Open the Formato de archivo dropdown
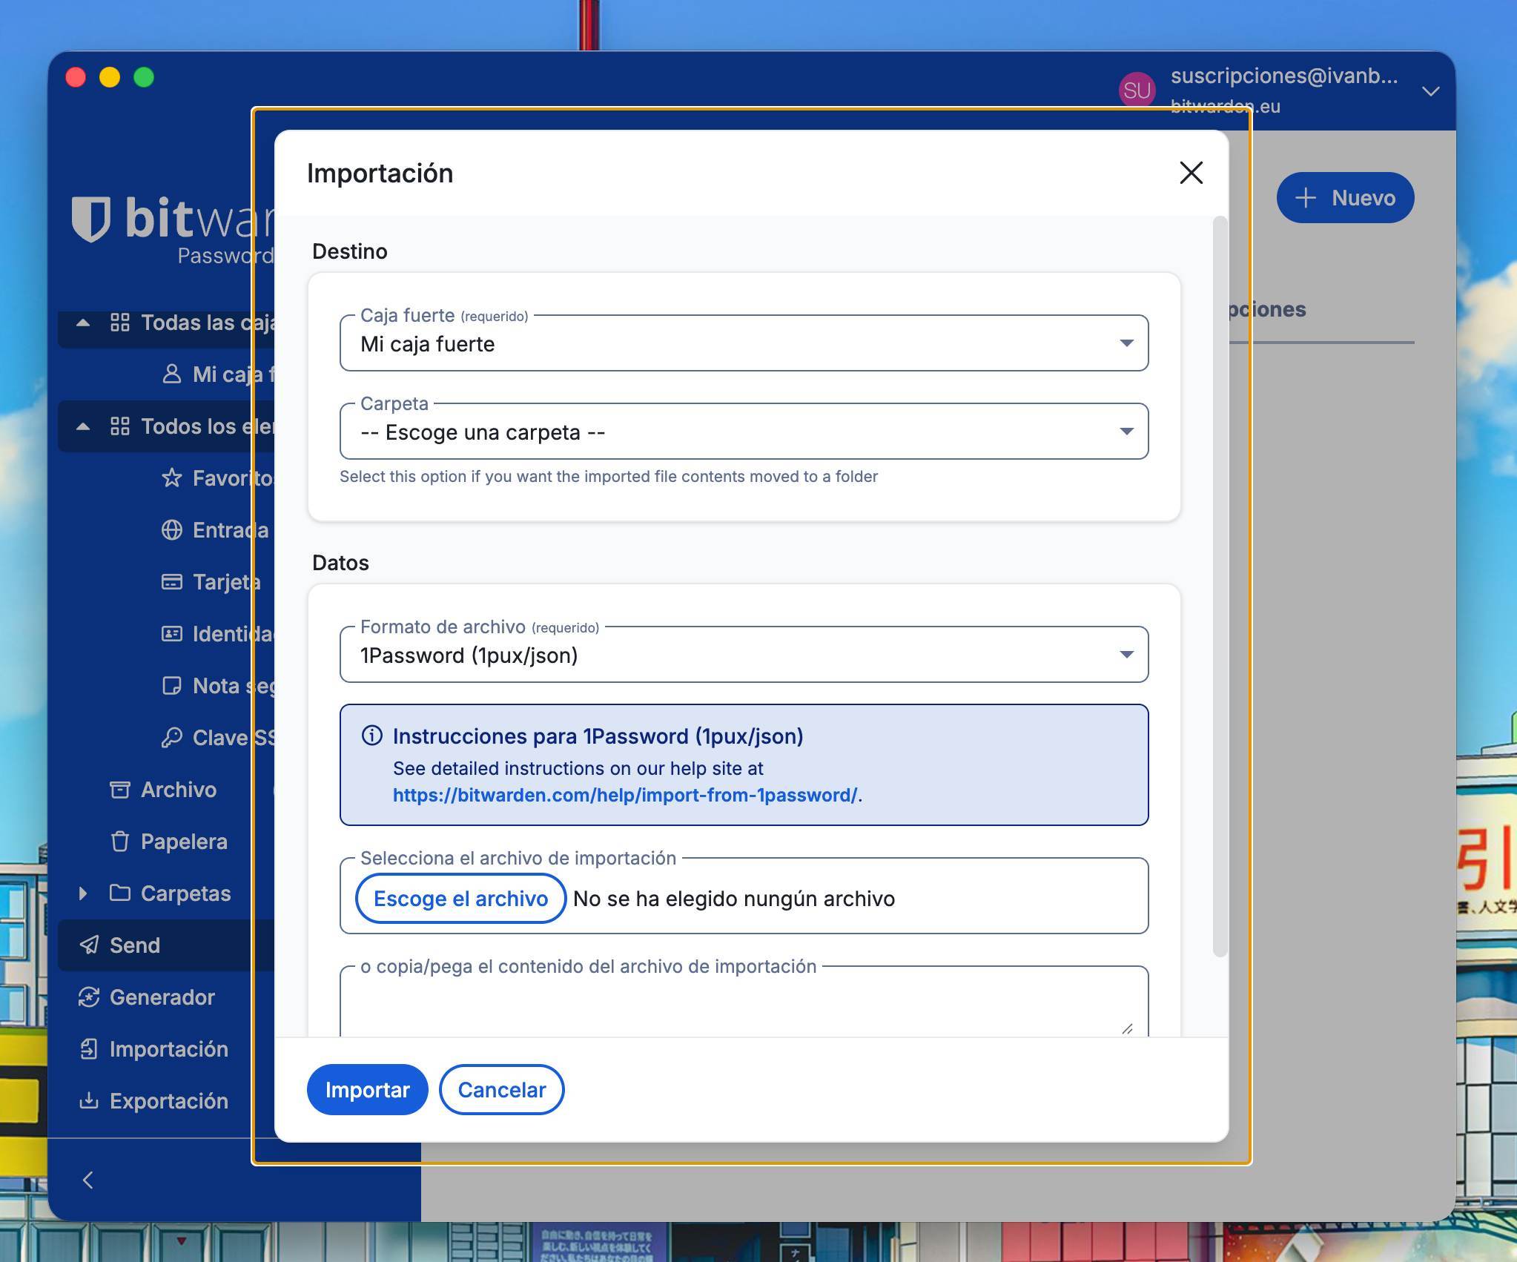Screen dimensions: 1517x1262 (744, 655)
